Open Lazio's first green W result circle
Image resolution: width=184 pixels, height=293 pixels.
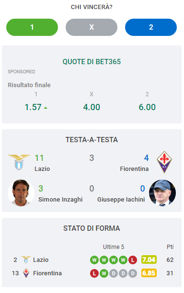click(x=94, y=260)
